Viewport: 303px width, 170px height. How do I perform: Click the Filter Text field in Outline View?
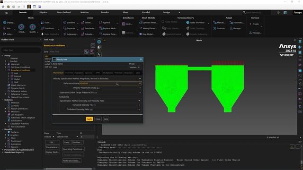[21, 51]
